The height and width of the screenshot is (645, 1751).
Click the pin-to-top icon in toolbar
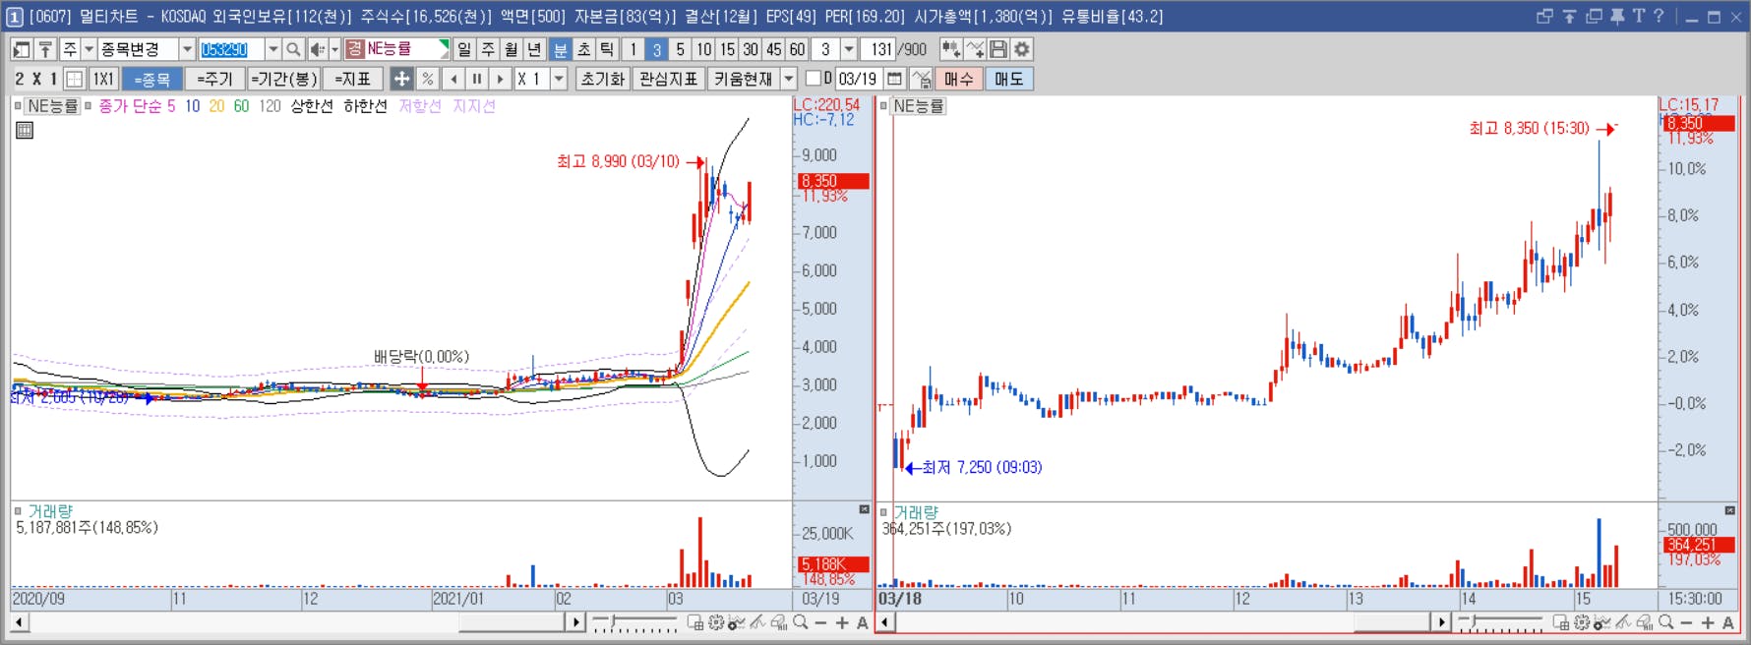click(45, 49)
